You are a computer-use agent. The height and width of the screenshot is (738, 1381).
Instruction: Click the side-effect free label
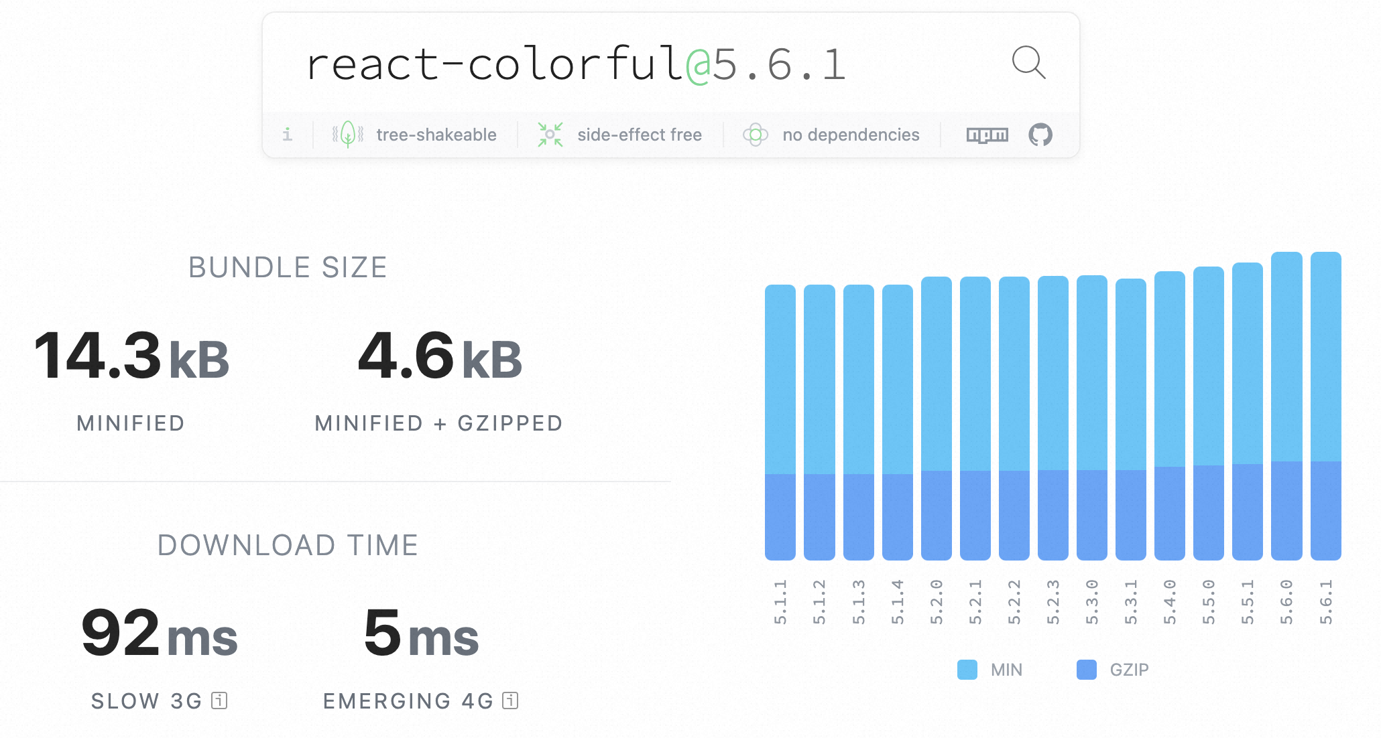tap(640, 135)
